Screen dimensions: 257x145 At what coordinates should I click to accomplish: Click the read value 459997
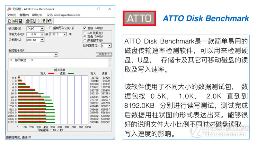tap(105, 97)
